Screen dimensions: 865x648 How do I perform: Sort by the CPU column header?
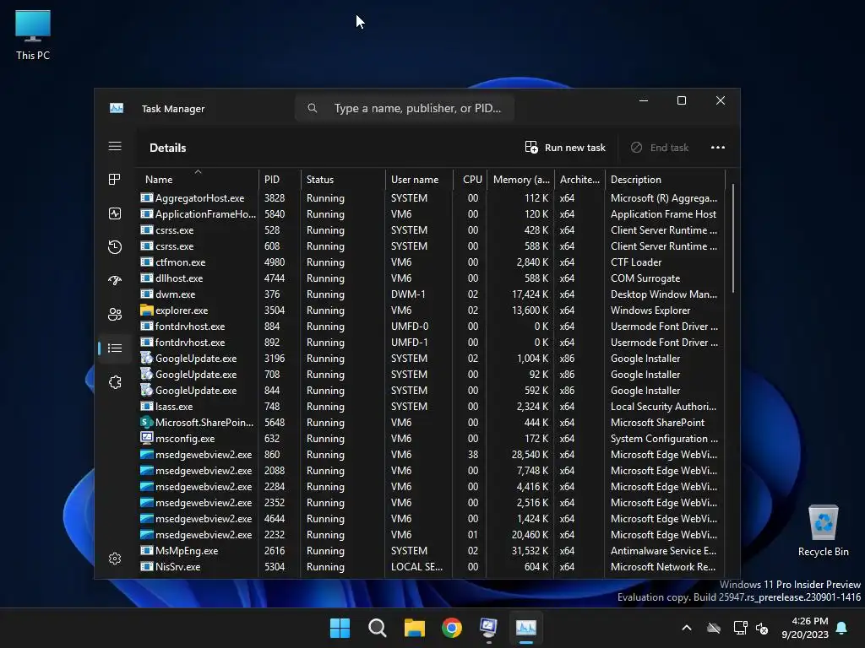click(x=470, y=179)
